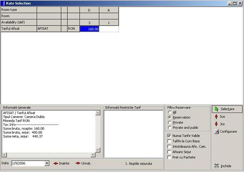Open the Configurare settings icon
This screenshot has width=244, height=172.
[x=216, y=131]
